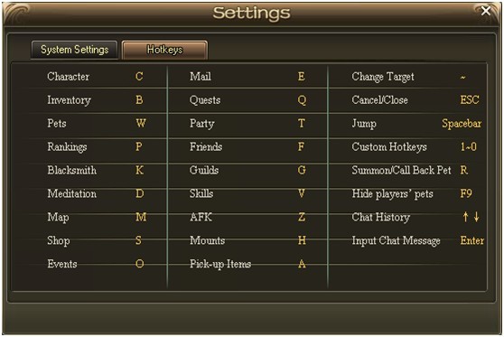
Task: Click the Skills hotkey V
Action: 302,193
